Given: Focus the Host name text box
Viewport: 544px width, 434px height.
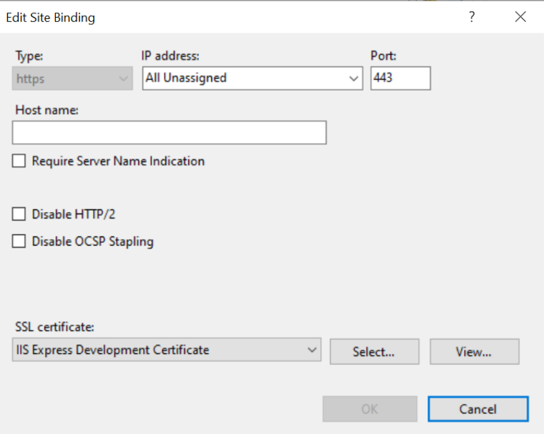Looking at the screenshot, I should tap(169, 132).
